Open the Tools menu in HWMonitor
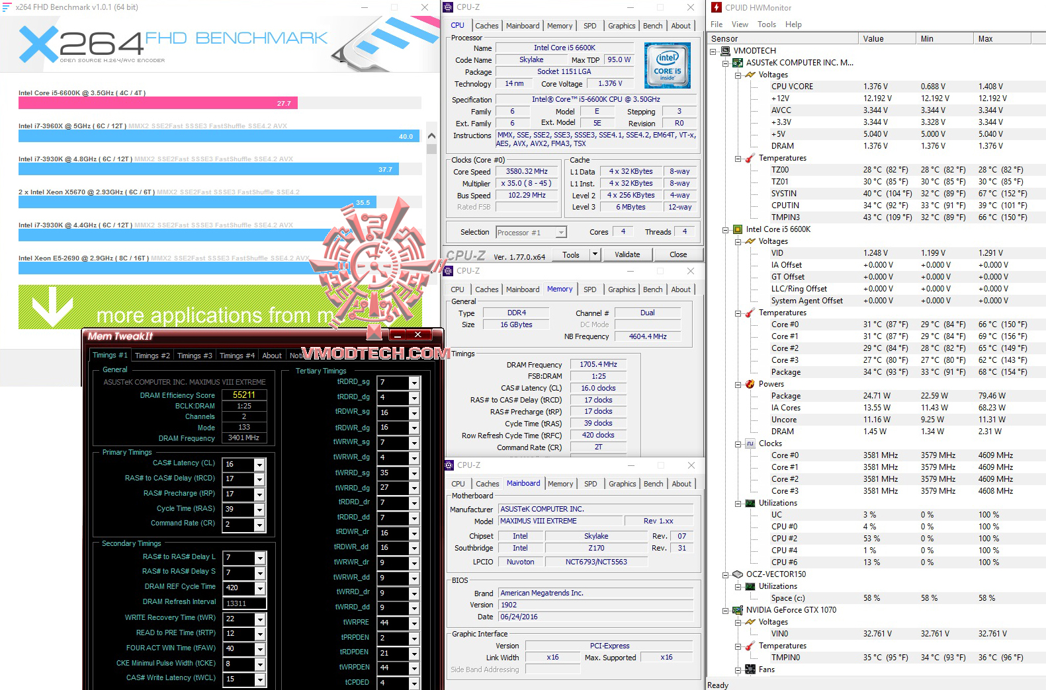The image size is (1046, 690). pyautogui.click(x=767, y=24)
